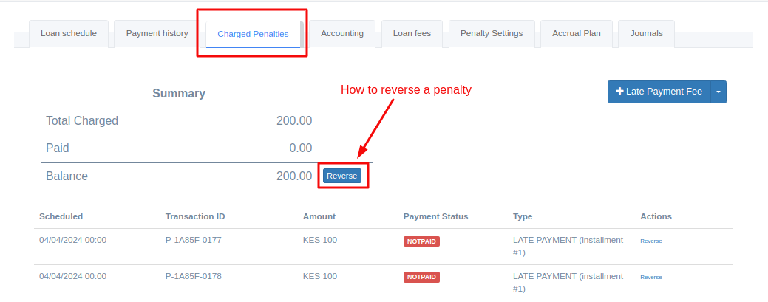Click the Payment Status column header
This screenshot has height=302, width=768.
(436, 216)
